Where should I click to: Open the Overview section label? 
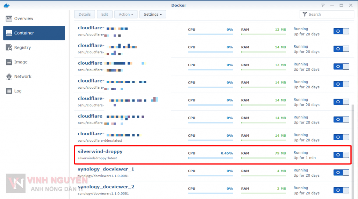tap(24, 18)
